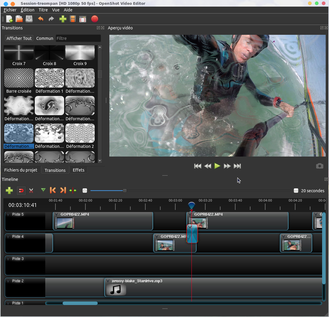
Task: Switch to the Effets tab
Action: click(79, 170)
